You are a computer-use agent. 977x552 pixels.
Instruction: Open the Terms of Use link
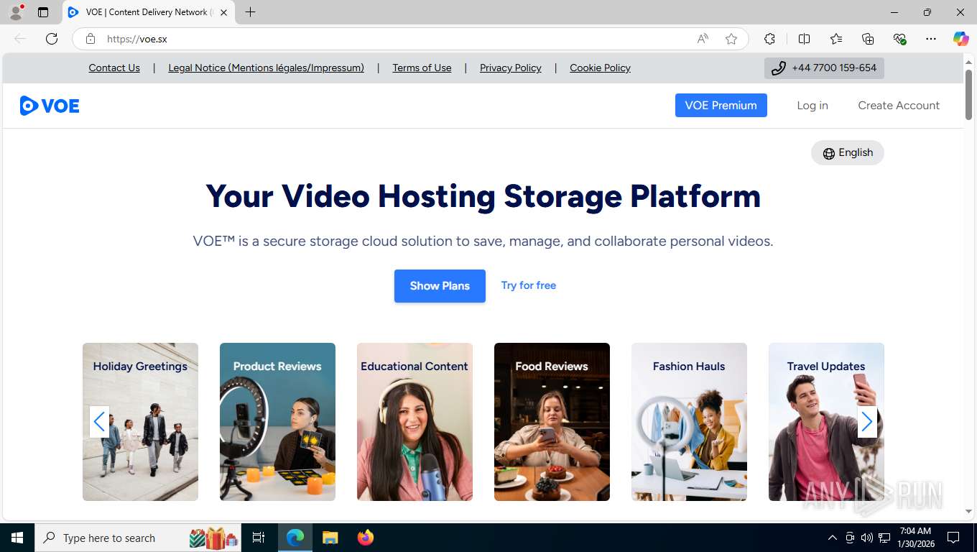point(422,68)
